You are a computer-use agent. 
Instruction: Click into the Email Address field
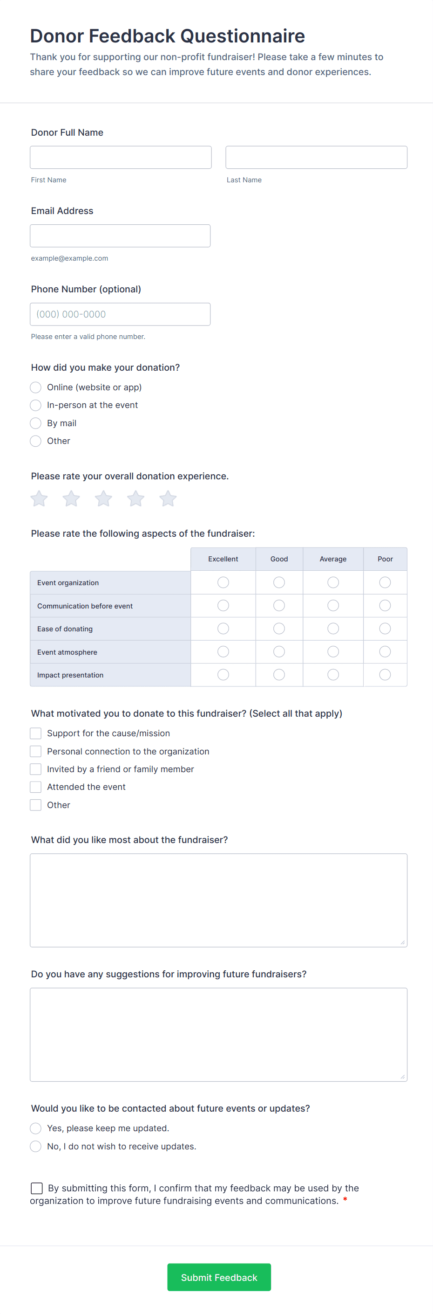(120, 235)
